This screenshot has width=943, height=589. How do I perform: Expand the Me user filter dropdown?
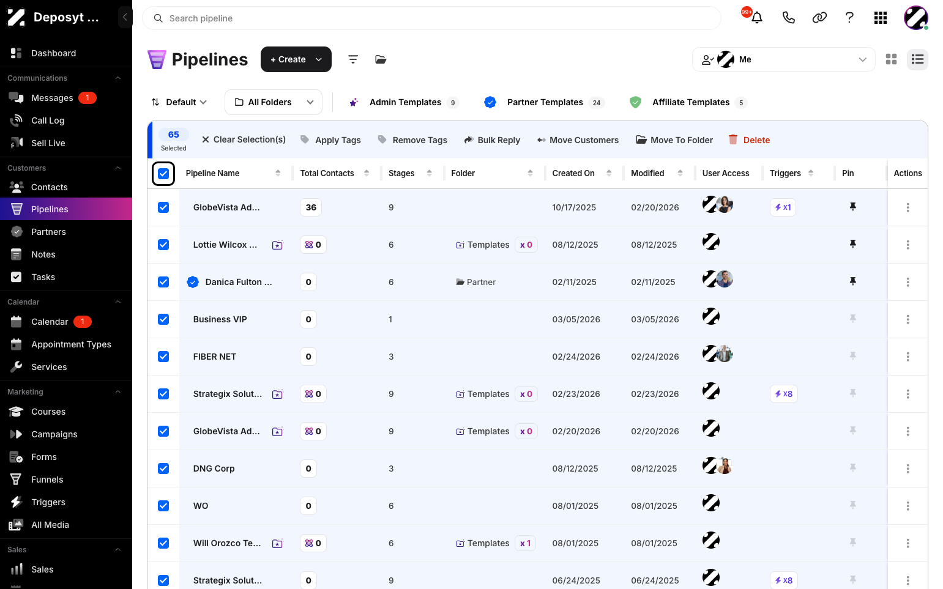tap(783, 59)
